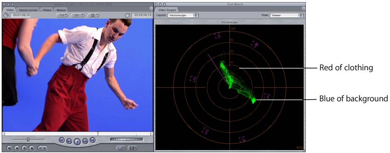
Task: Click the Play button in Viewer
Action: coord(77,141)
